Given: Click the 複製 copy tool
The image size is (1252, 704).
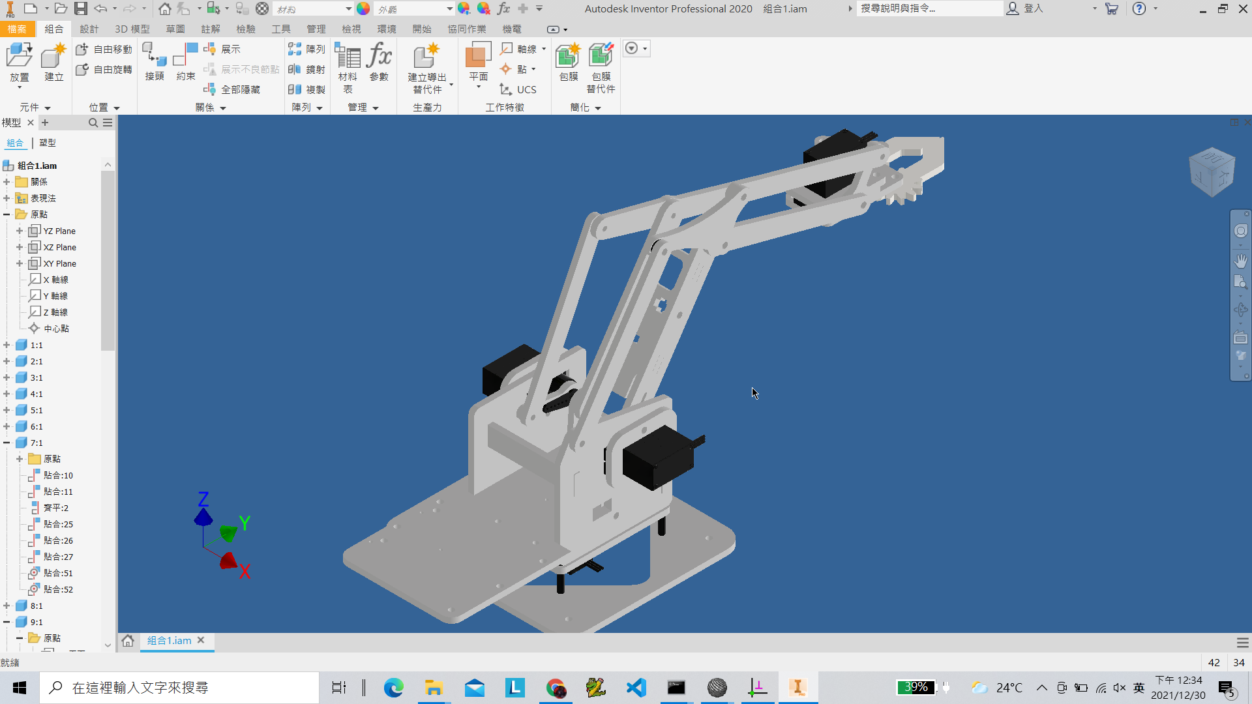Looking at the screenshot, I should (307, 89).
